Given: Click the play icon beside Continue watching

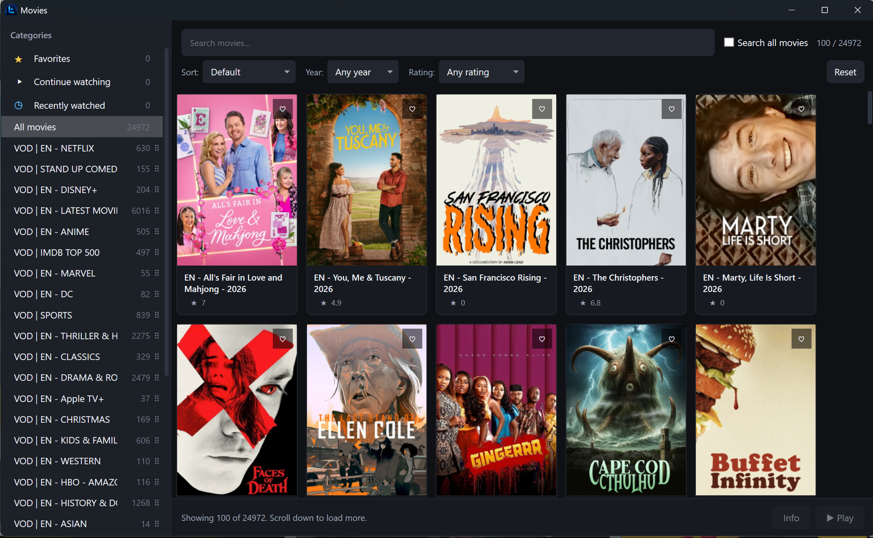Looking at the screenshot, I should click(19, 82).
